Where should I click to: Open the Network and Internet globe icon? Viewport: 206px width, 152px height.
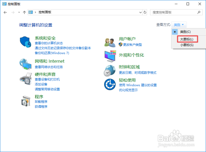point(26,64)
